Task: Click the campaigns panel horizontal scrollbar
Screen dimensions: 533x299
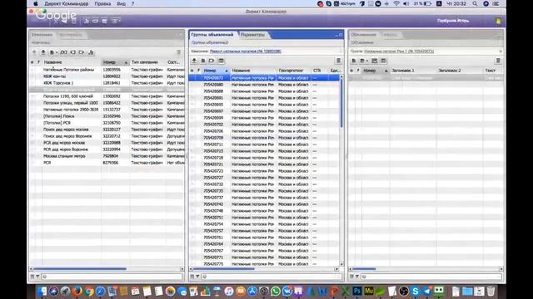Action: [80, 269]
